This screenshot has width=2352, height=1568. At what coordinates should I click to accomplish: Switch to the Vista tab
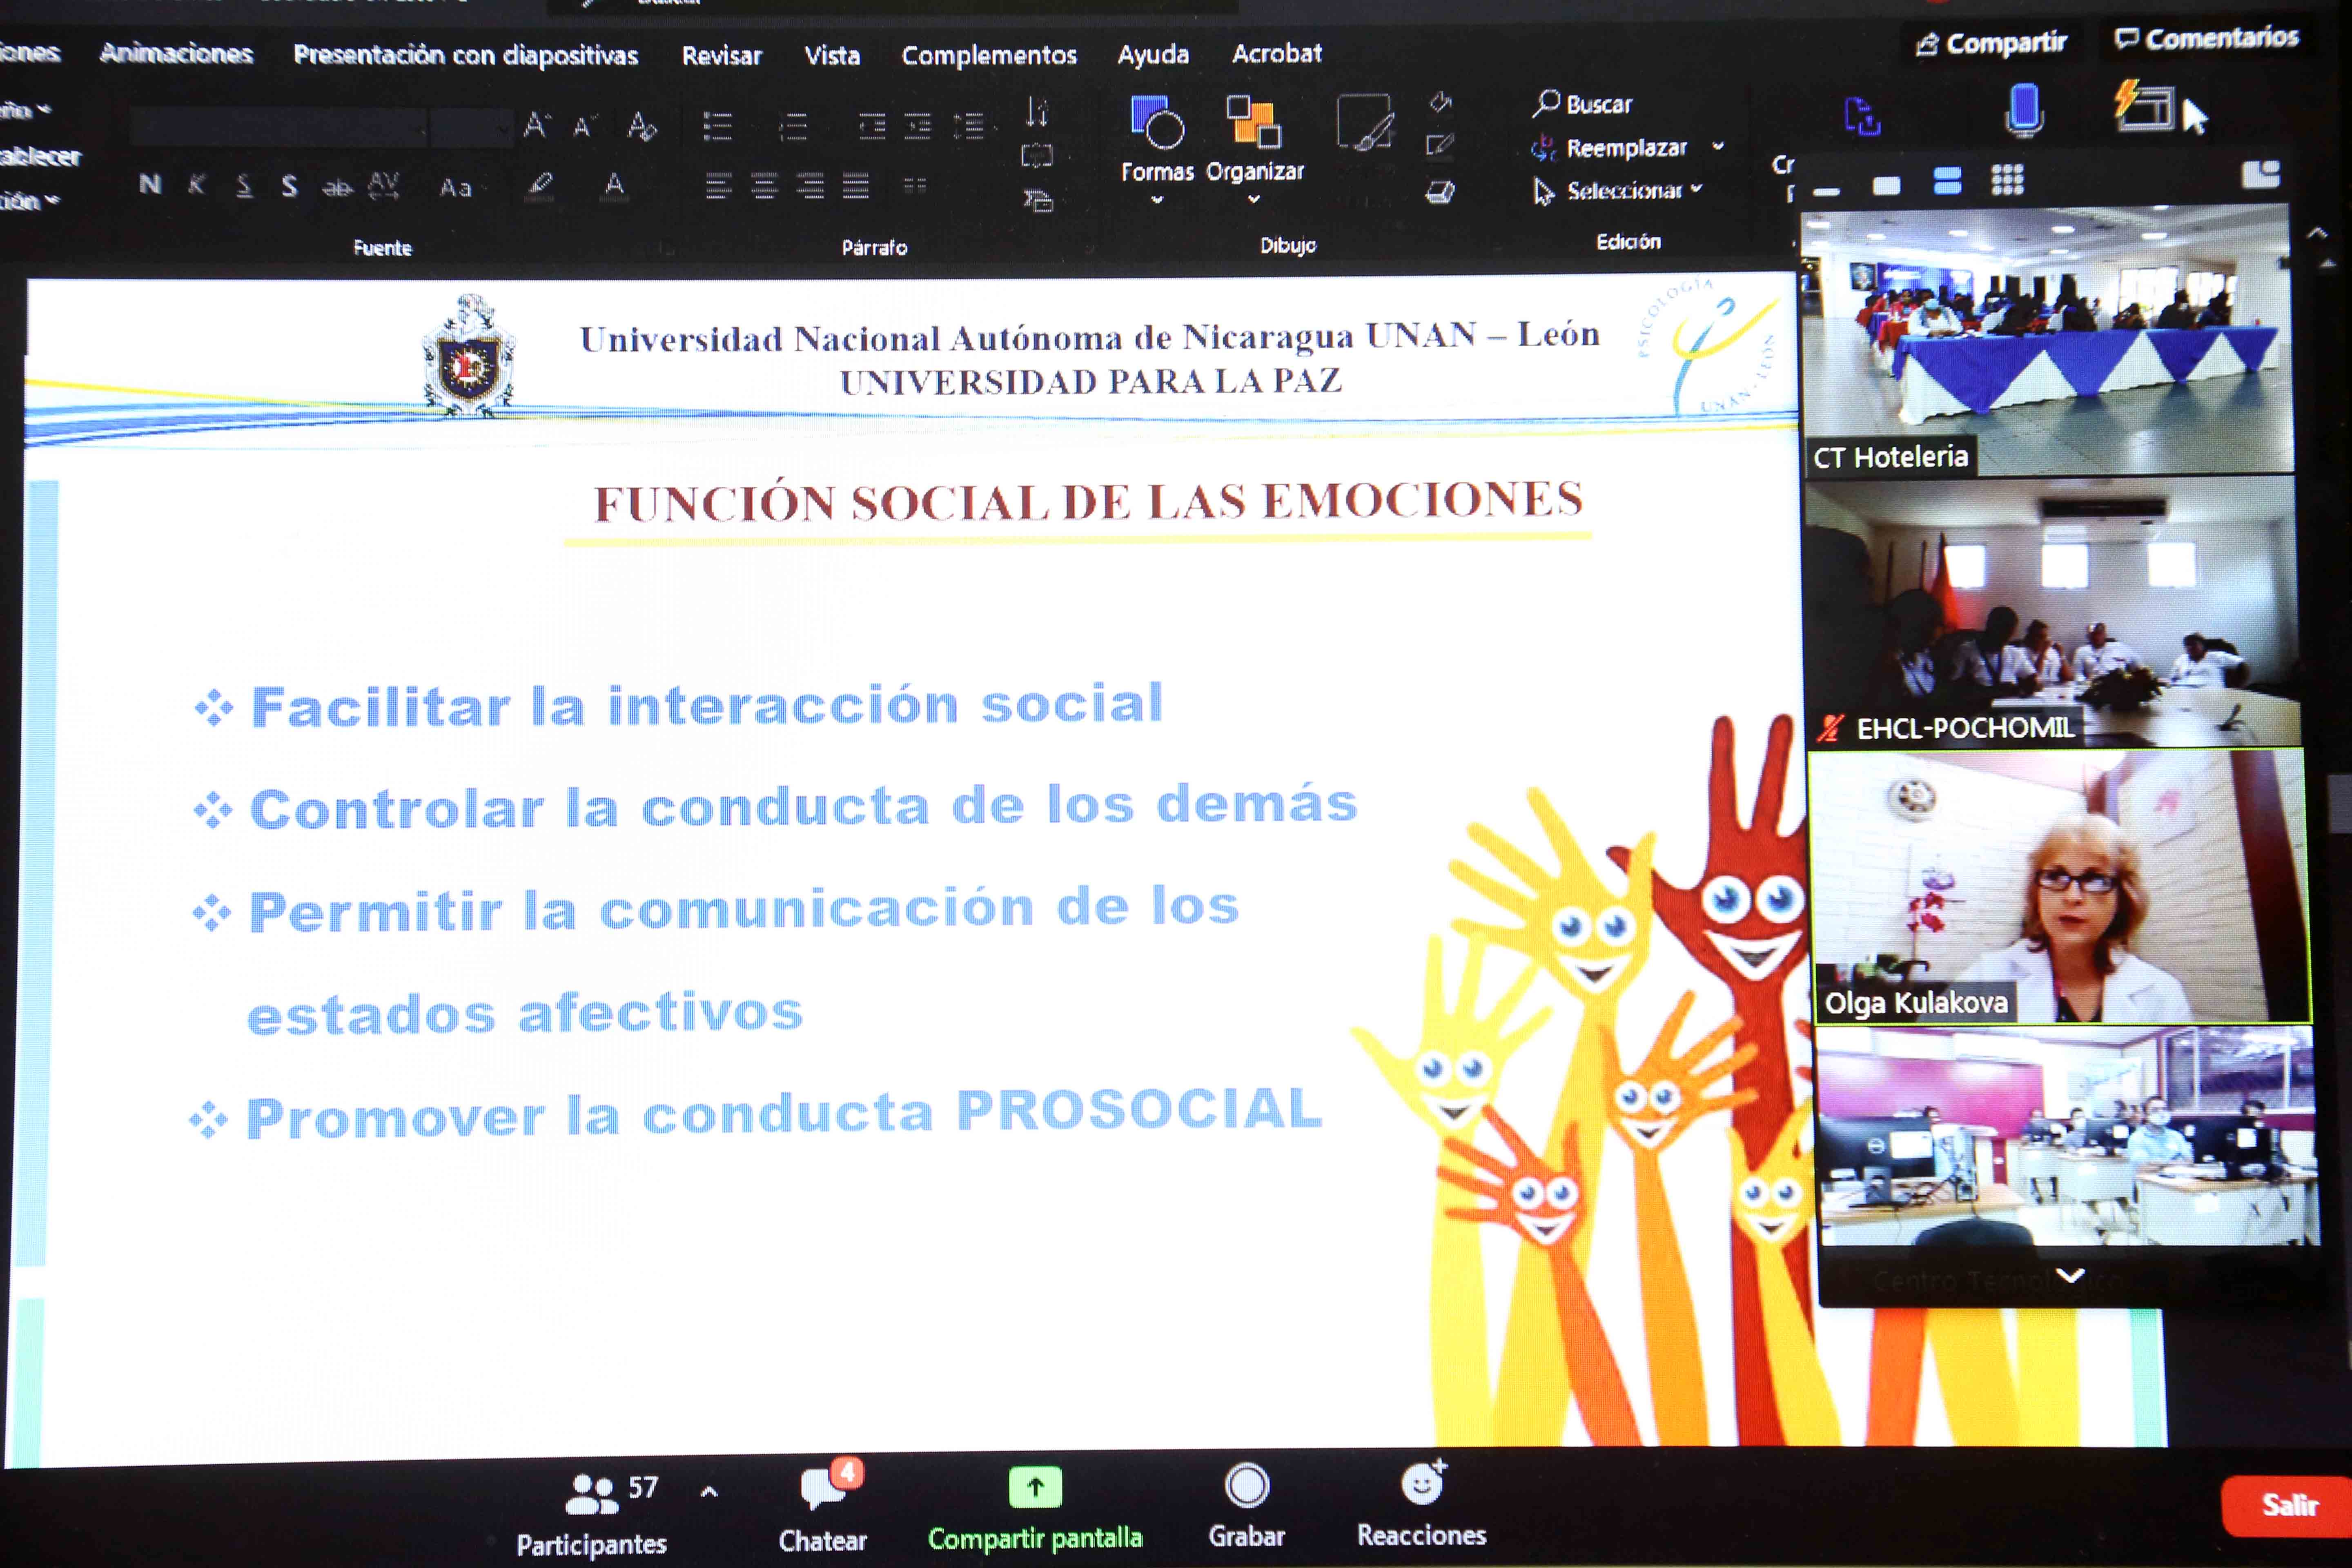tap(832, 55)
